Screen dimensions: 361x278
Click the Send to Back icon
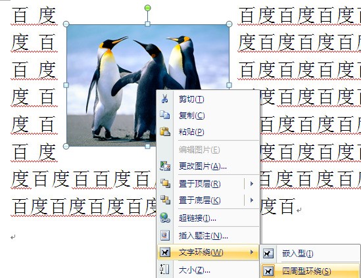(x=165, y=200)
